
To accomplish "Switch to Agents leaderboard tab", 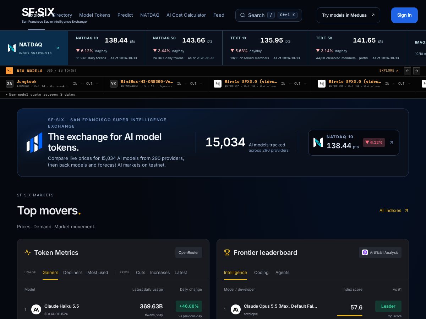I will (282, 273).
